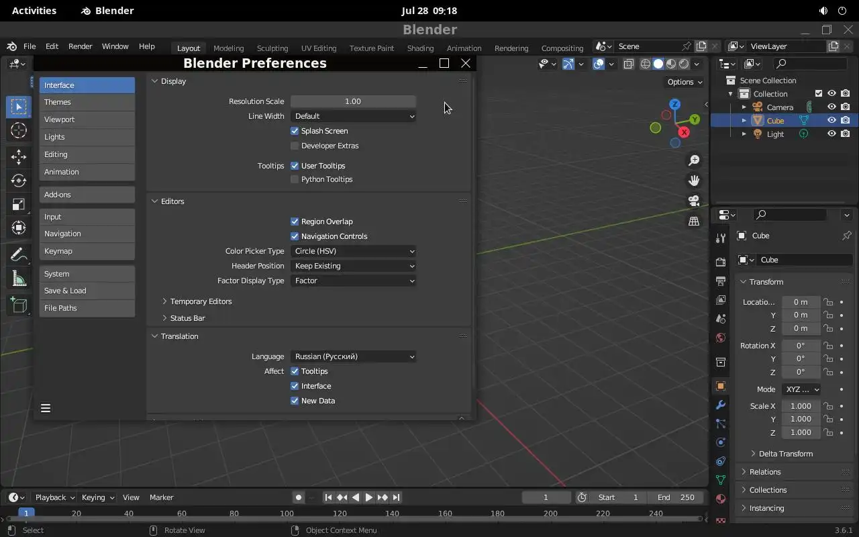The width and height of the screenshot is (859, 537).
Task: Open the Header Position dropdown
Action: [x=354, y=266]
